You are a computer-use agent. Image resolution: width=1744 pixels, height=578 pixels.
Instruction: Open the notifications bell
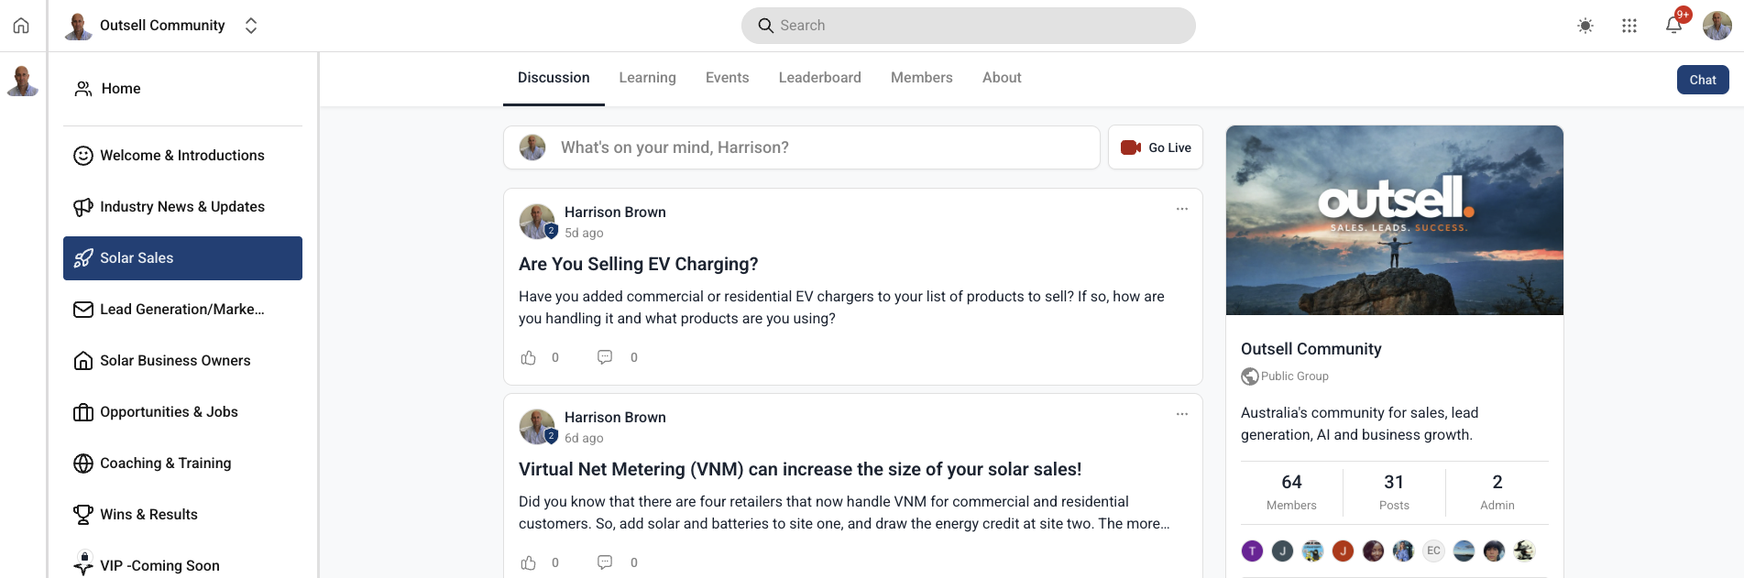1673,25
